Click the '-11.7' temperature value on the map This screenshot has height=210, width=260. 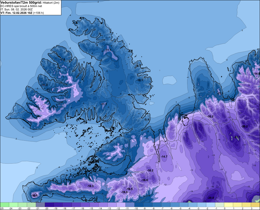coord(220,93)
